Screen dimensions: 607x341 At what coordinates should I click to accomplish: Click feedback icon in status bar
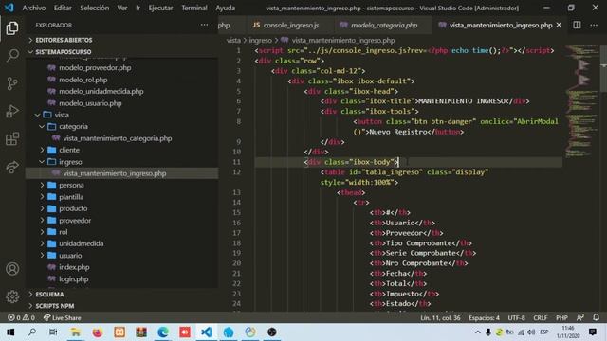[579, 317]
